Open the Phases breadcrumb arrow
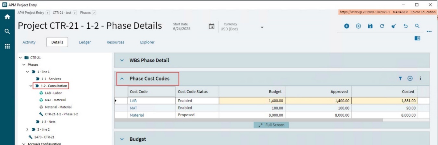438x145 pixels. point(94,13)
